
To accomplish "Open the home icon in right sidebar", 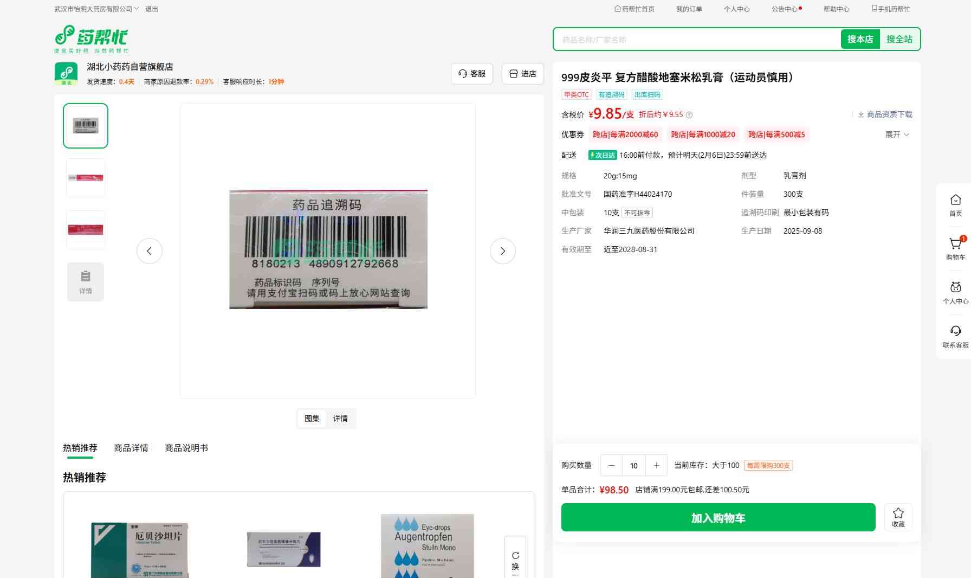I will [x=955, y=201].
